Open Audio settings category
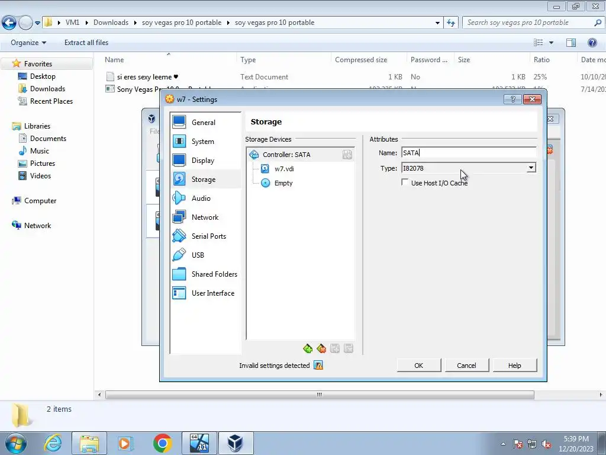 tap(205, 198)
